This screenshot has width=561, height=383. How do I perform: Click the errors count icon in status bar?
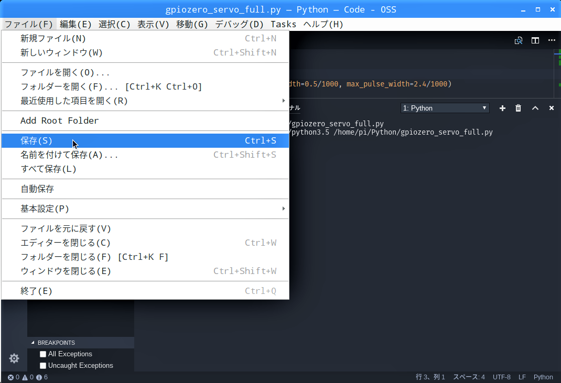14,377
